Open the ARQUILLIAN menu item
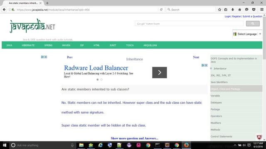This screenshot has width=266, height=149. (x=150, y=45)
